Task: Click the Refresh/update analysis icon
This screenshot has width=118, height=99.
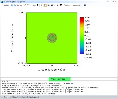Action: (12, 5)
